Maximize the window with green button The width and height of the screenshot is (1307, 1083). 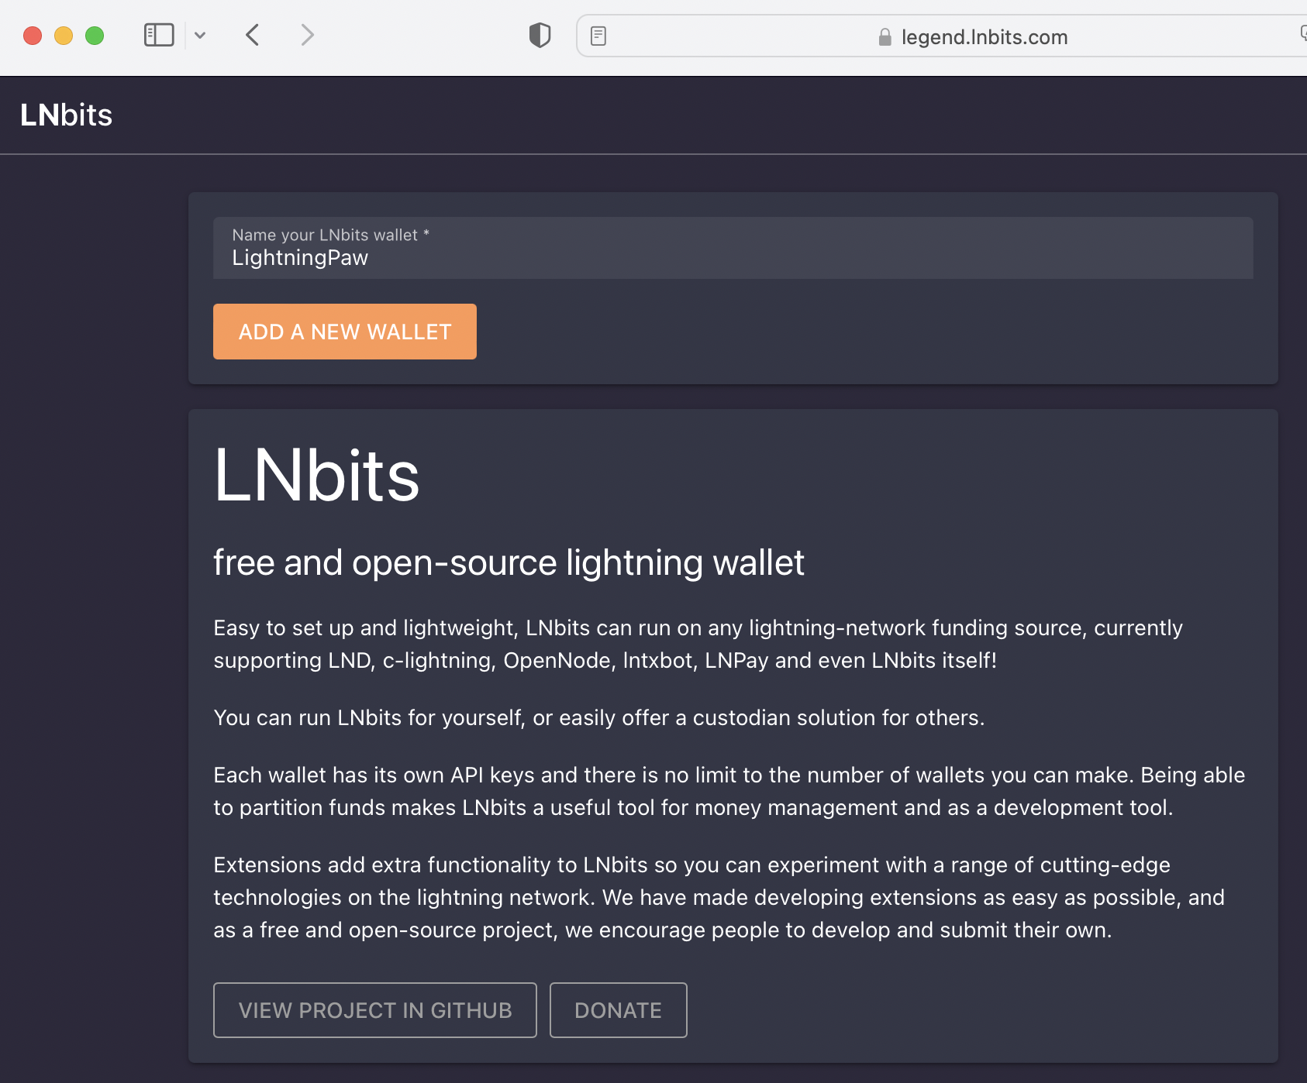point(95,36)
